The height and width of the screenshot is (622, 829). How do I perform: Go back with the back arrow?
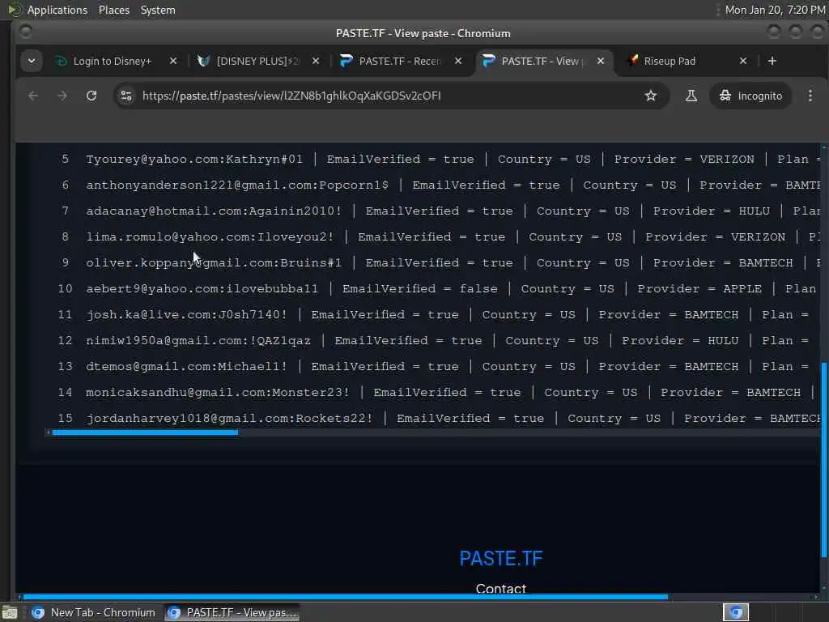click(x=33, y=96)
